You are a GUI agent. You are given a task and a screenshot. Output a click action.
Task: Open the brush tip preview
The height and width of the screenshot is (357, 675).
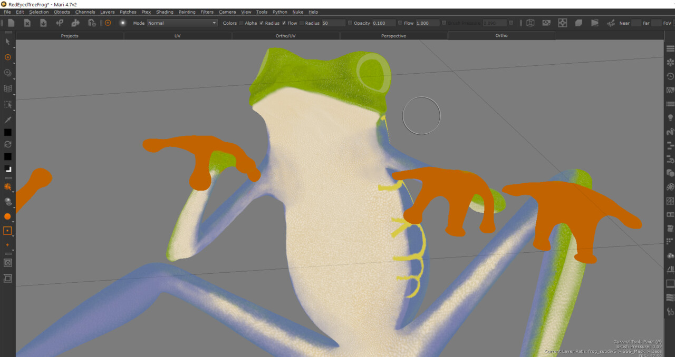pyautogui.click(x=123, y=23)
